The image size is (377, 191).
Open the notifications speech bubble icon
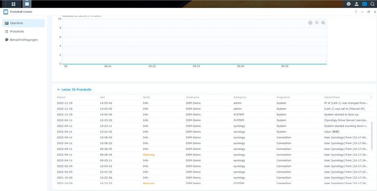349,4
